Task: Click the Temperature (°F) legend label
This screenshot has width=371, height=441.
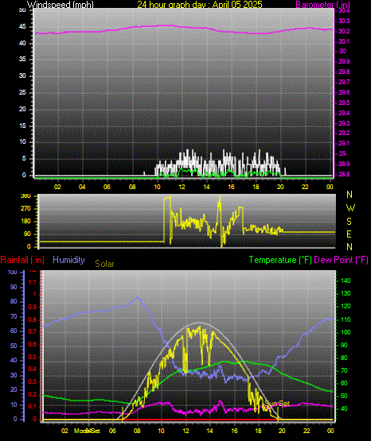Action: (280, 260)
